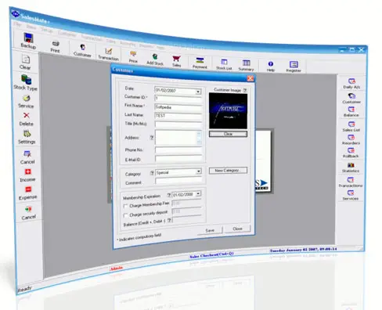Click the Address field scrollbar
Screen dimensions: 382x310
click(199, 138)
